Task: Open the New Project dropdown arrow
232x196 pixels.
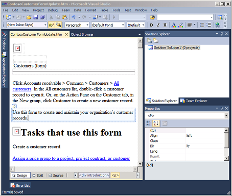Action: click(x=13, y=17)
